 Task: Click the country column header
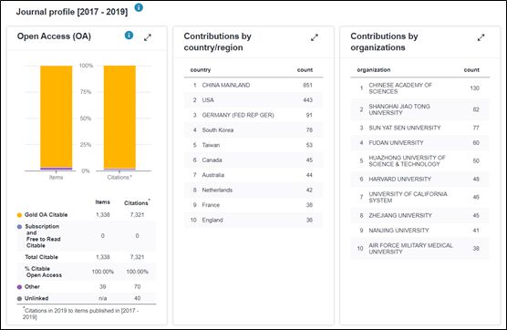[201, 70]
